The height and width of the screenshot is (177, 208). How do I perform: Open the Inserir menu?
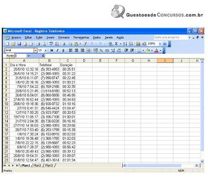tap(51, 37)
